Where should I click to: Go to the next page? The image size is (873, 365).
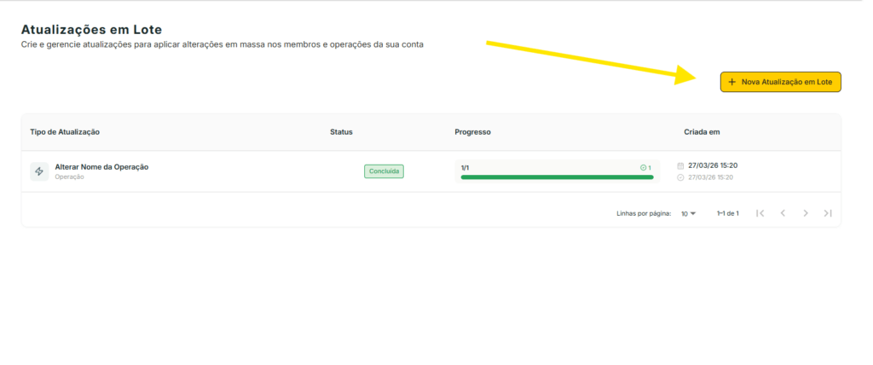click(x=806, y=213)
